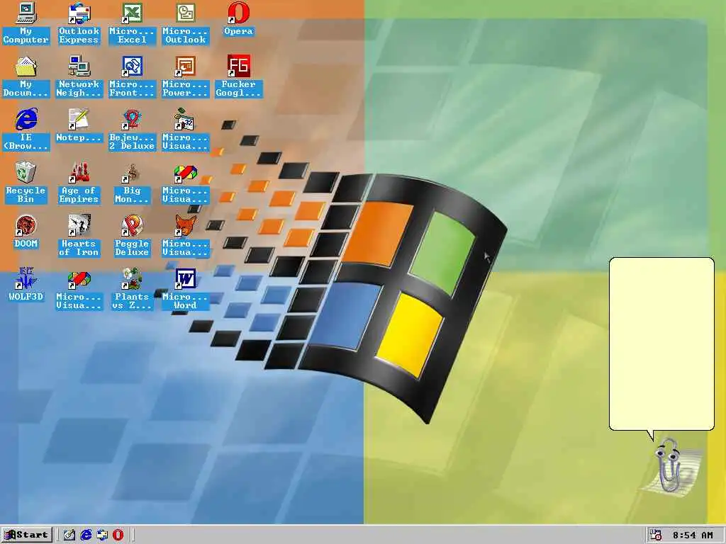Launch Opera from the quick launch bar

tap(118, 535)
